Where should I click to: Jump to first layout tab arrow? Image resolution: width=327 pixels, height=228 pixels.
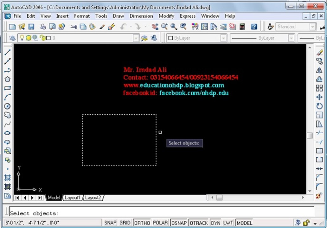[17, 198]
